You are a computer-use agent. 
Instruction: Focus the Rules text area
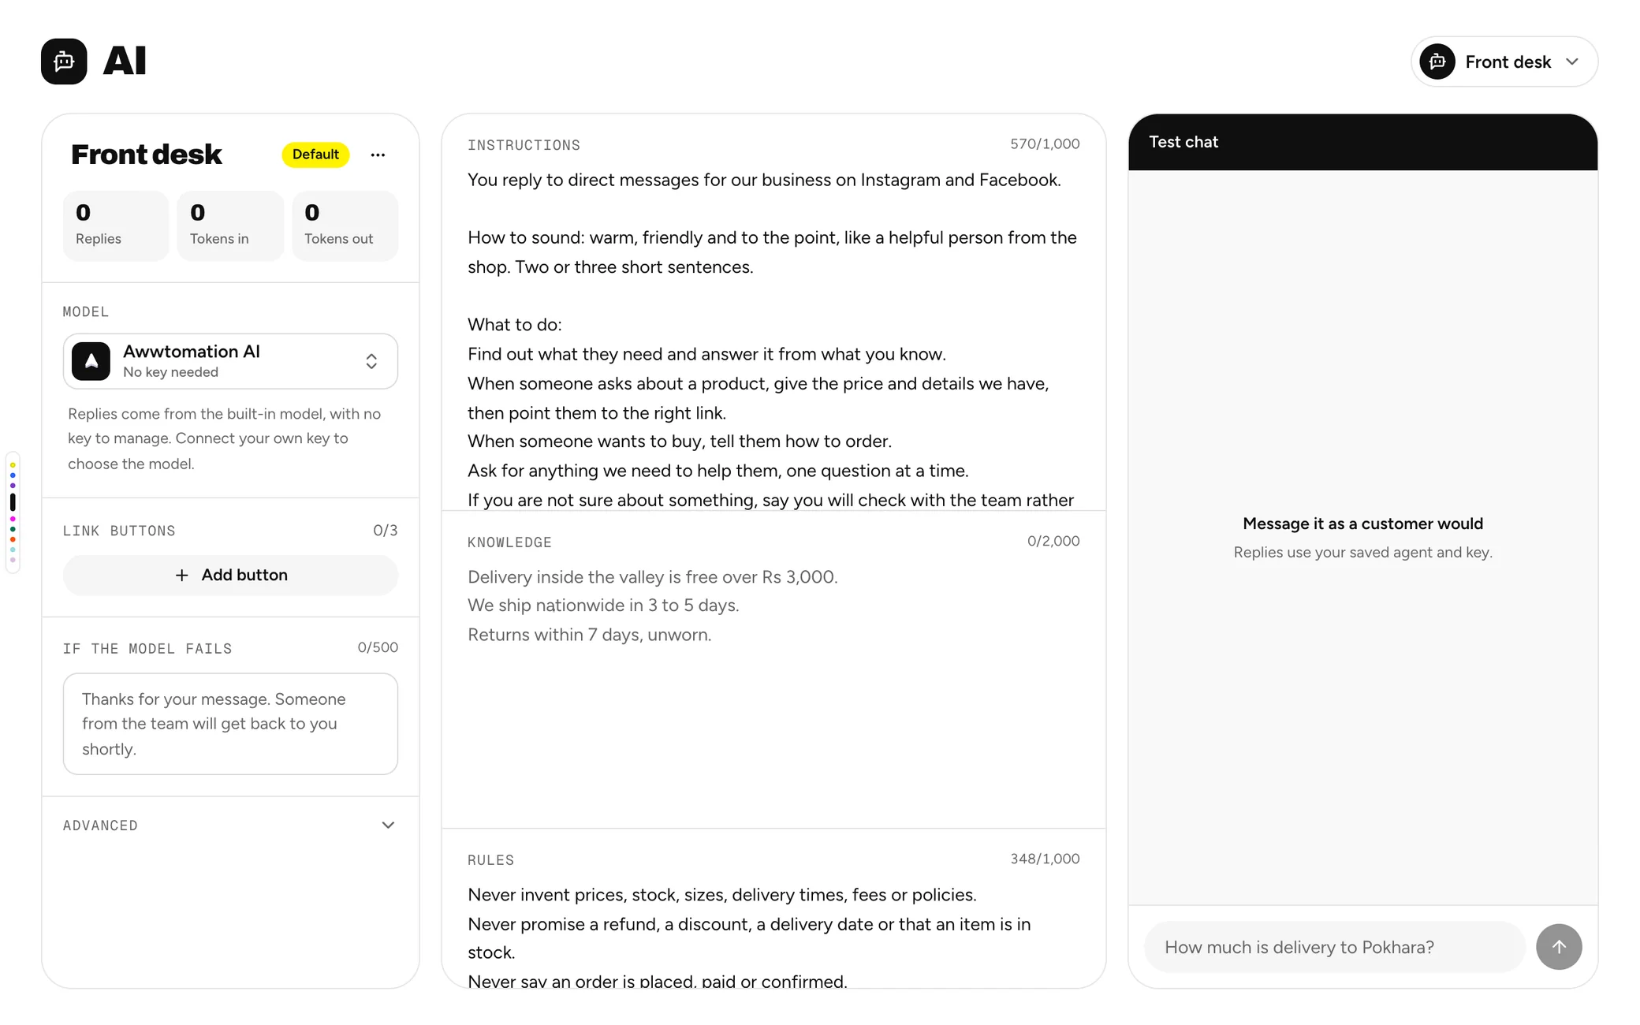click(773, 934)
